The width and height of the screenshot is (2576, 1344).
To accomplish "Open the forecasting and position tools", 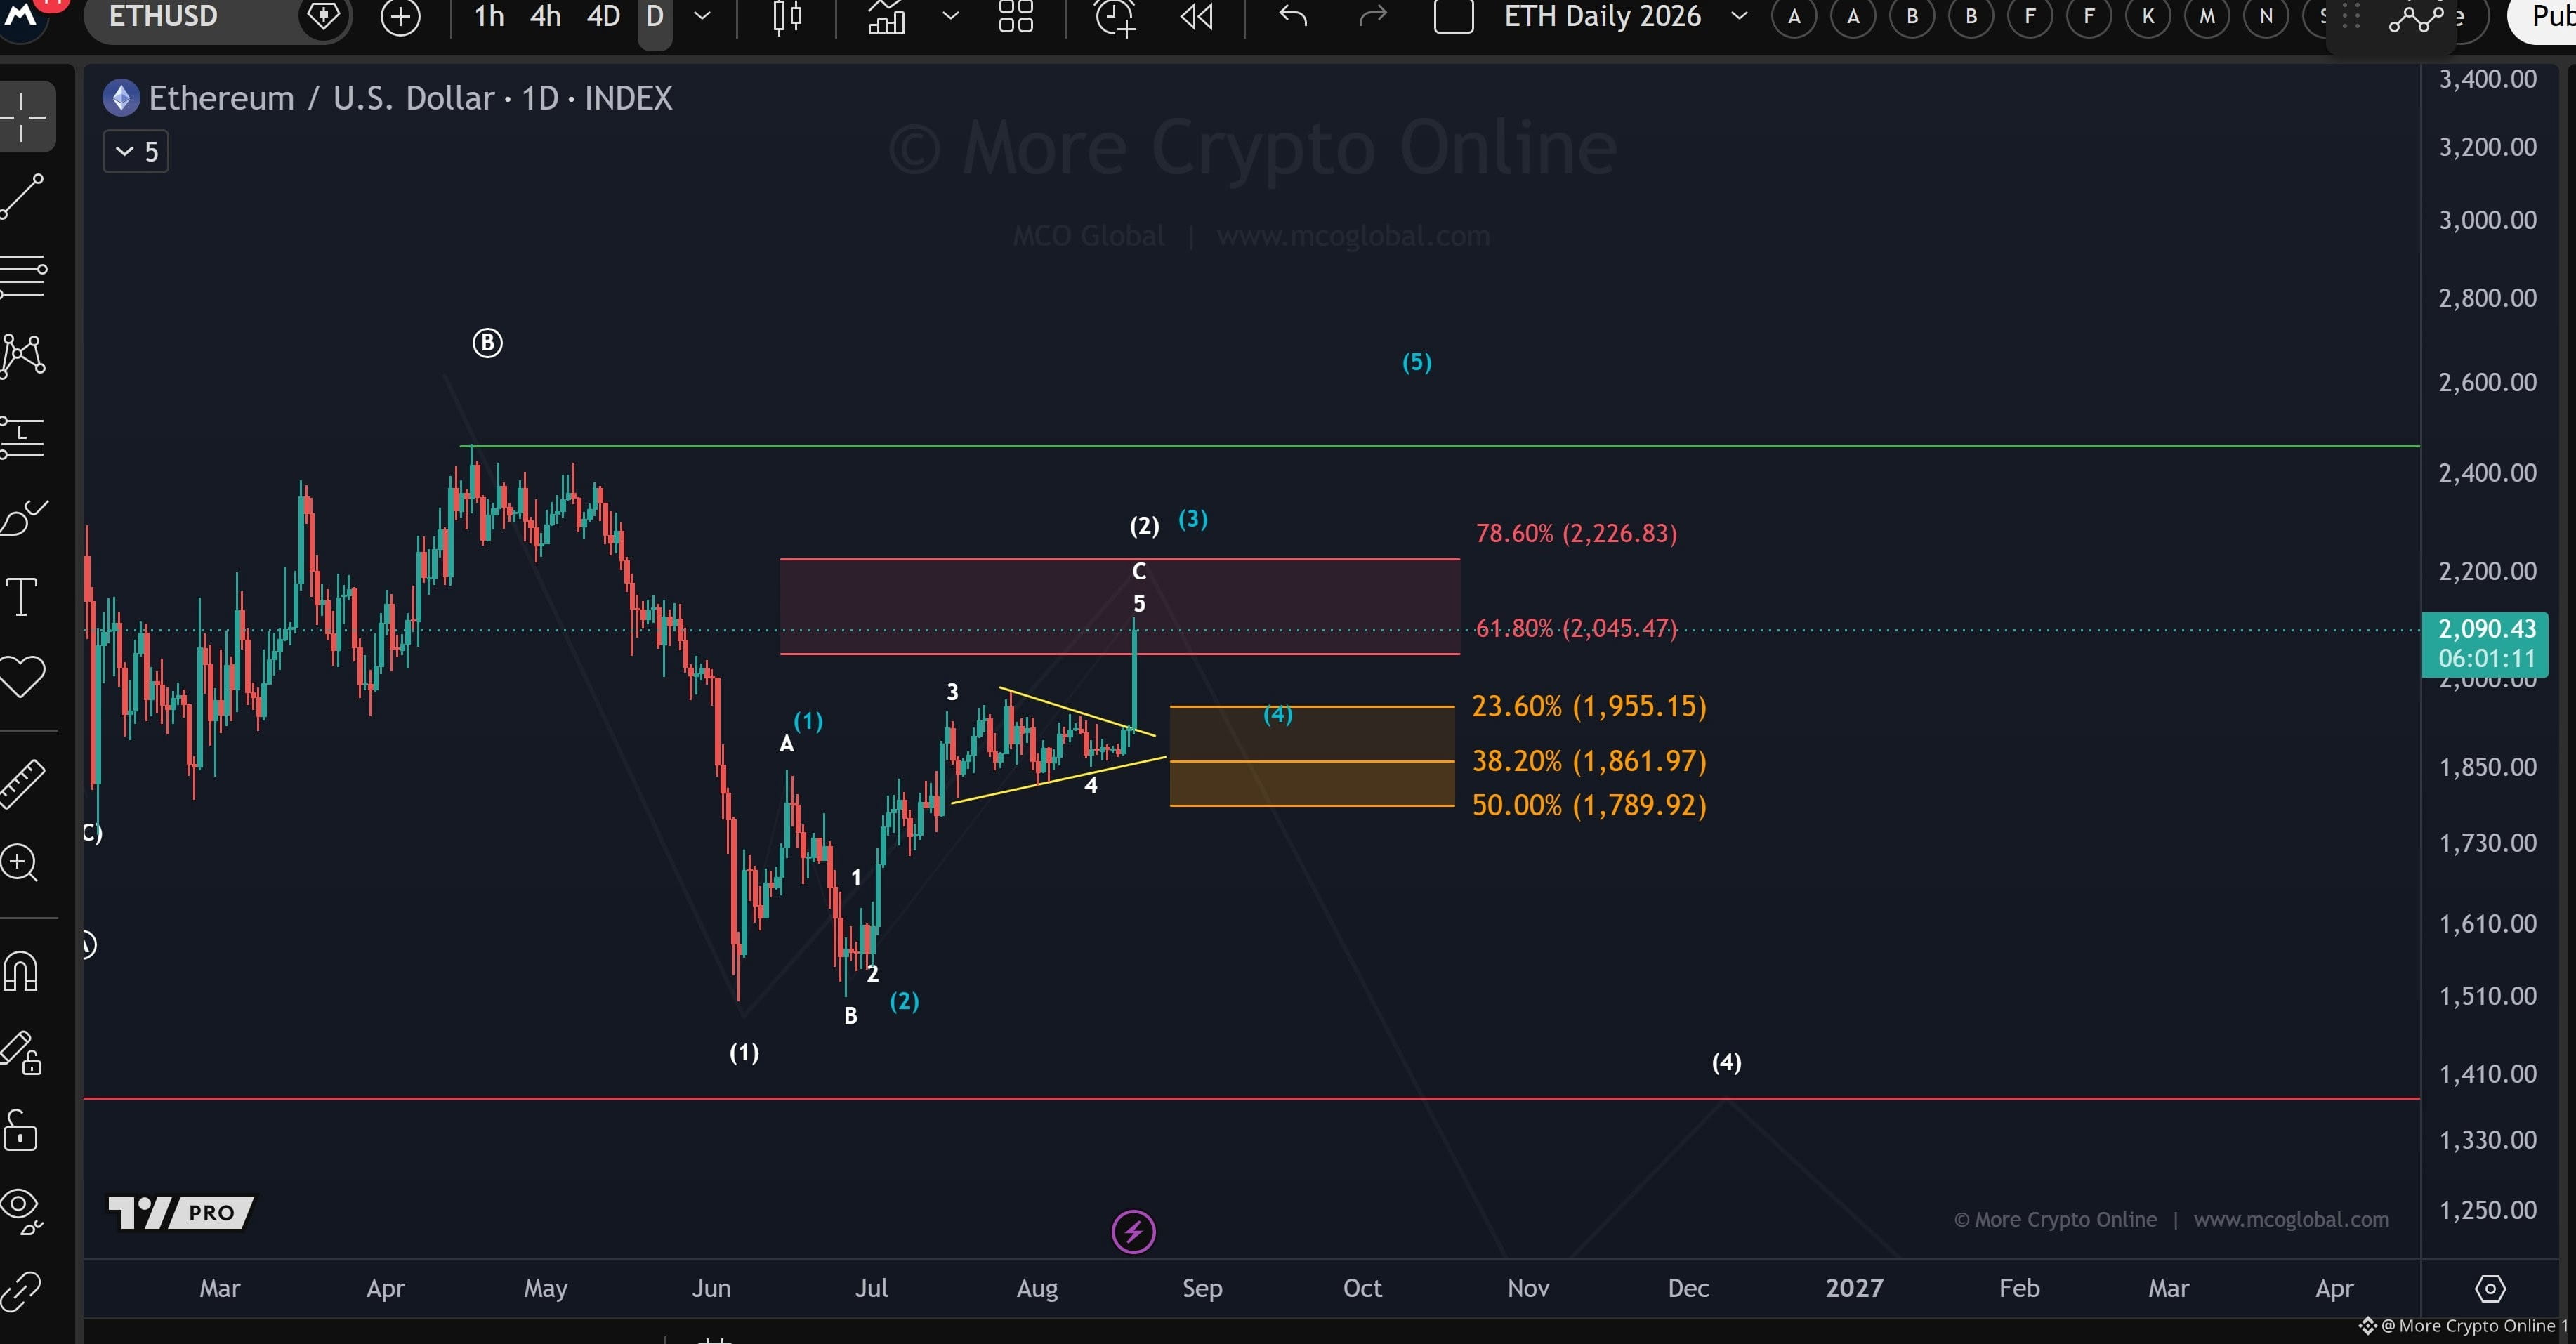I will click(x=23, y=438).
